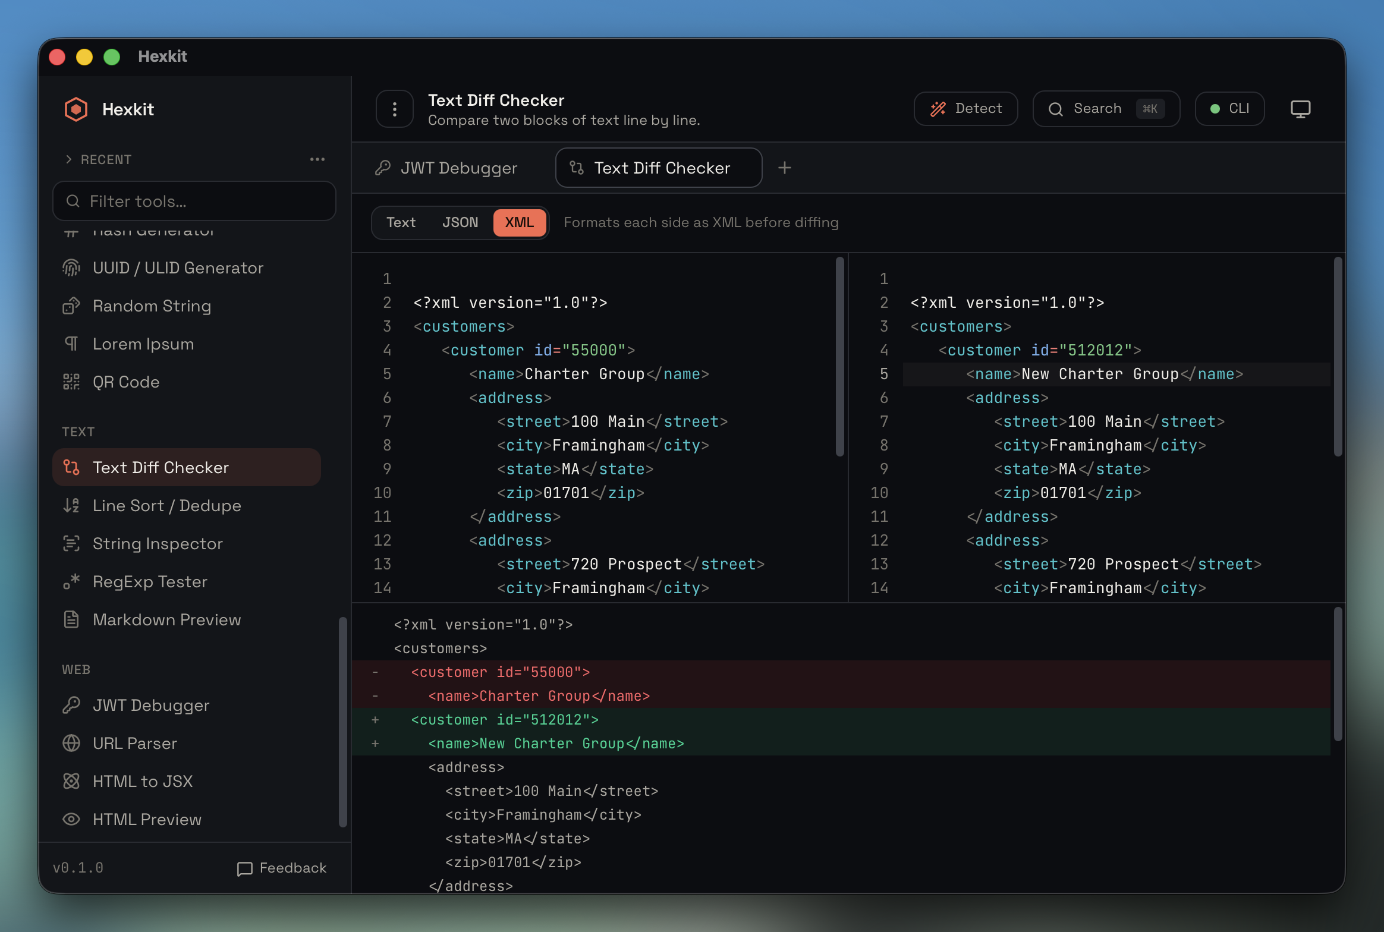The image size is (1384, 932).
Task: Click the Text Diff Checker sidebar icon
Action: pyautogui.click(x=71, y=468)
